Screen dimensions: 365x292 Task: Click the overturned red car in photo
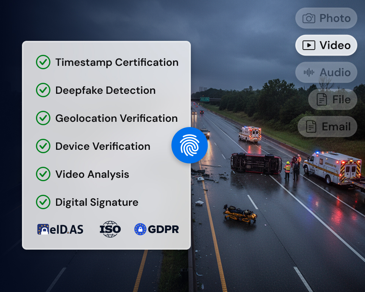[256, 163]
